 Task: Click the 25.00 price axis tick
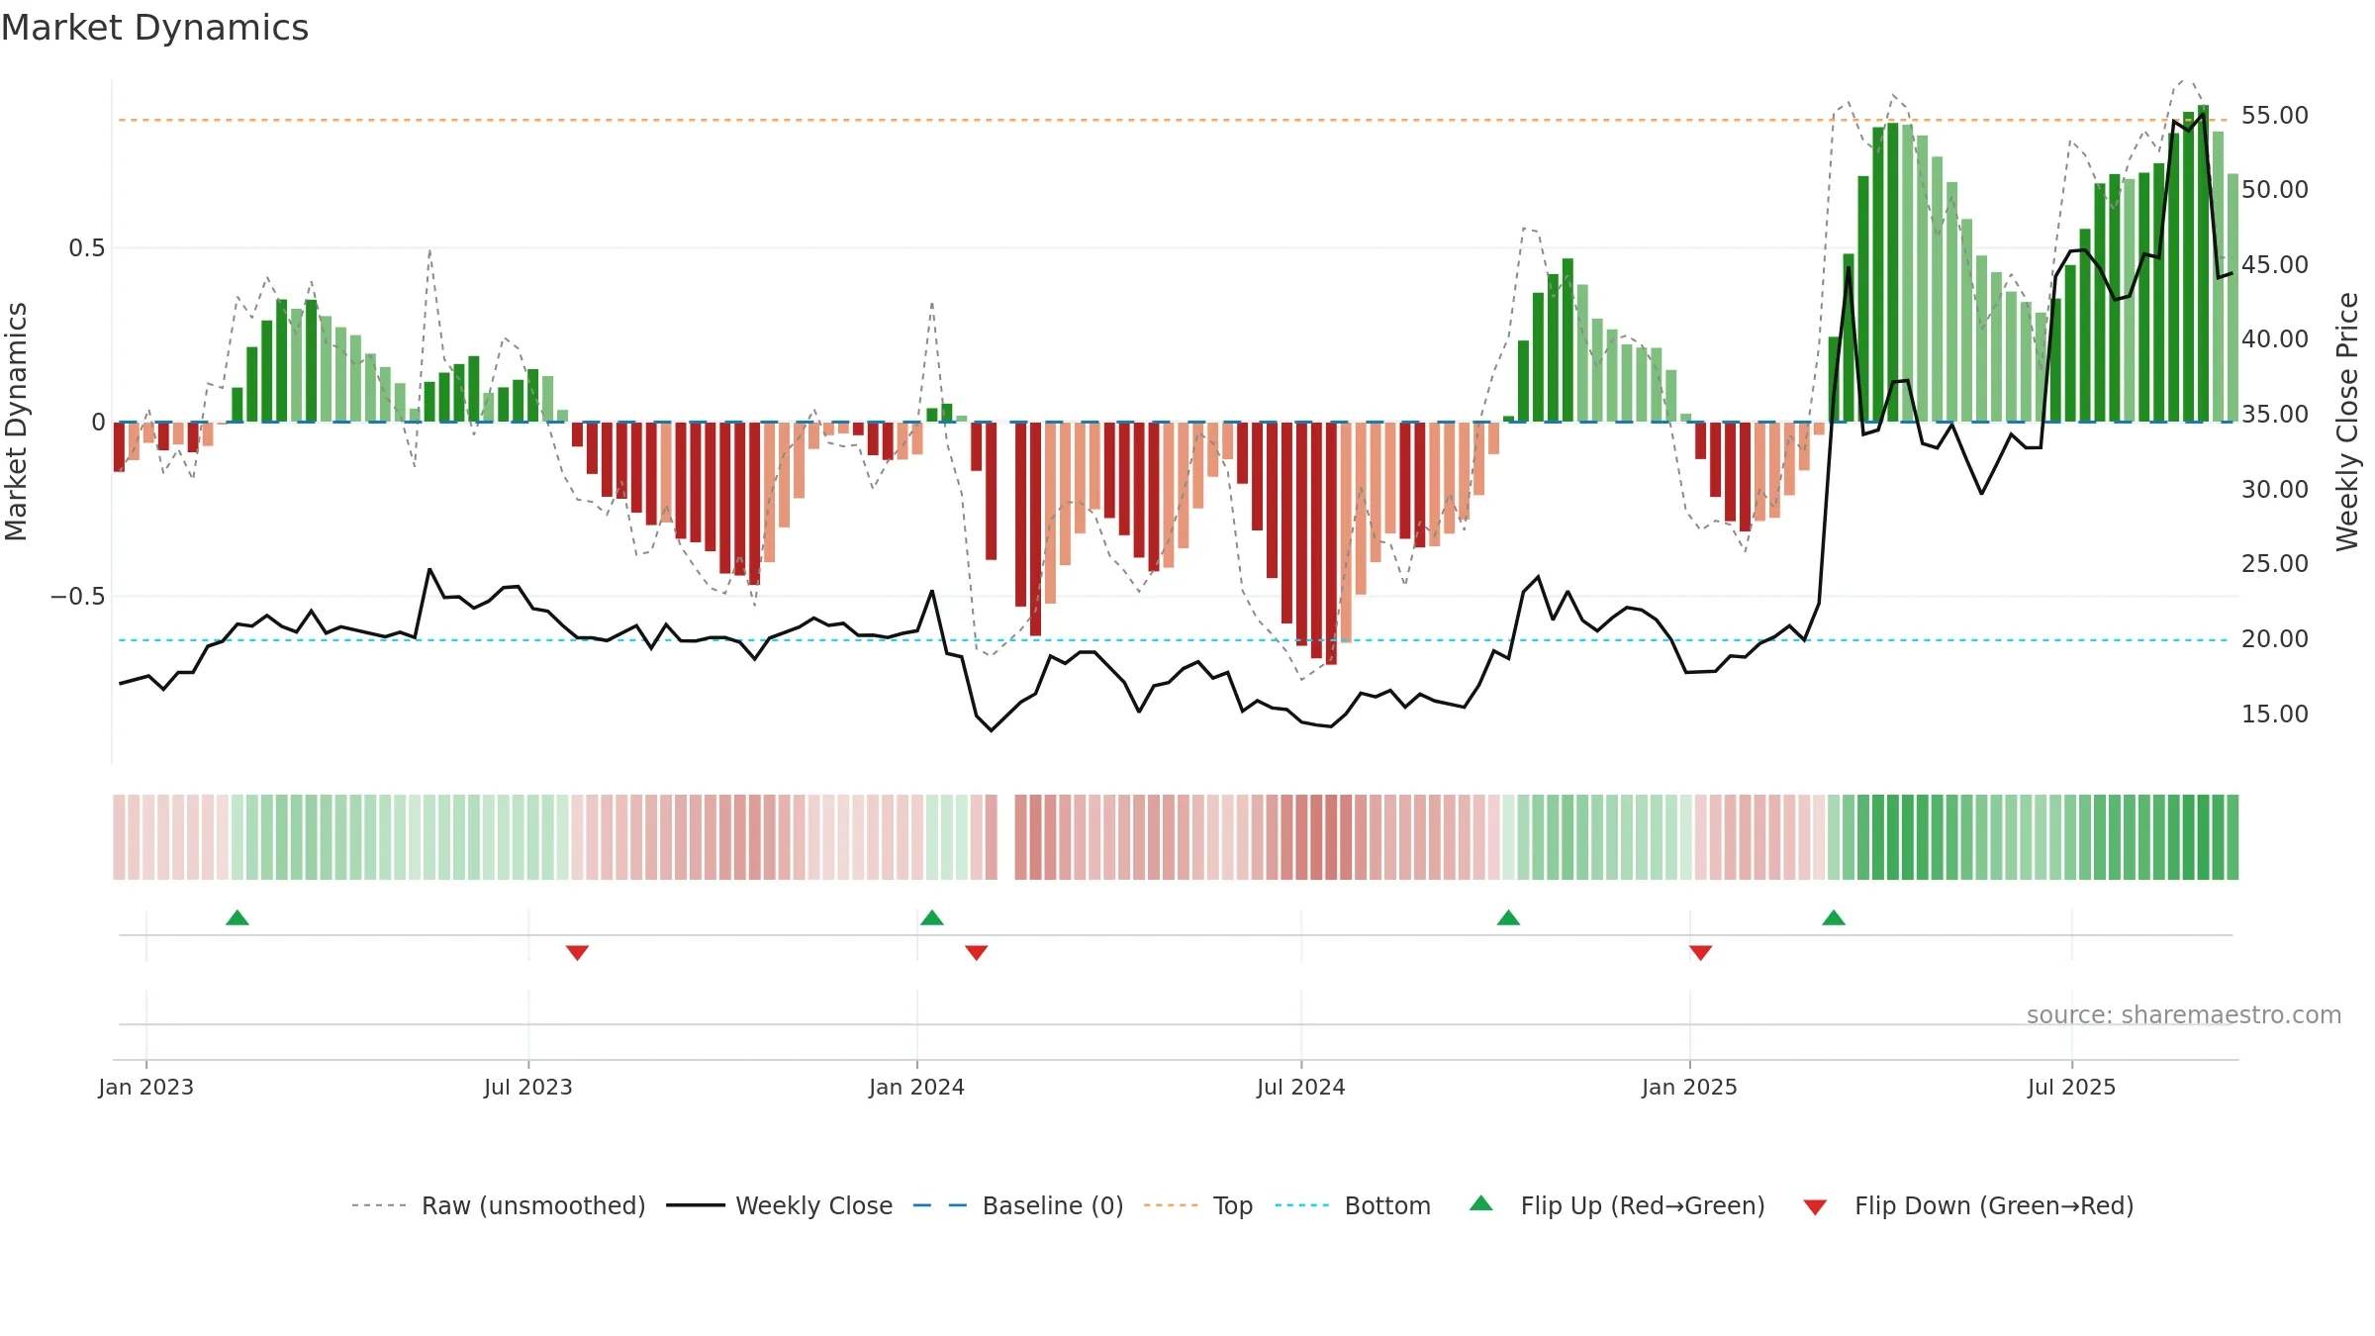pos(2275,563)
